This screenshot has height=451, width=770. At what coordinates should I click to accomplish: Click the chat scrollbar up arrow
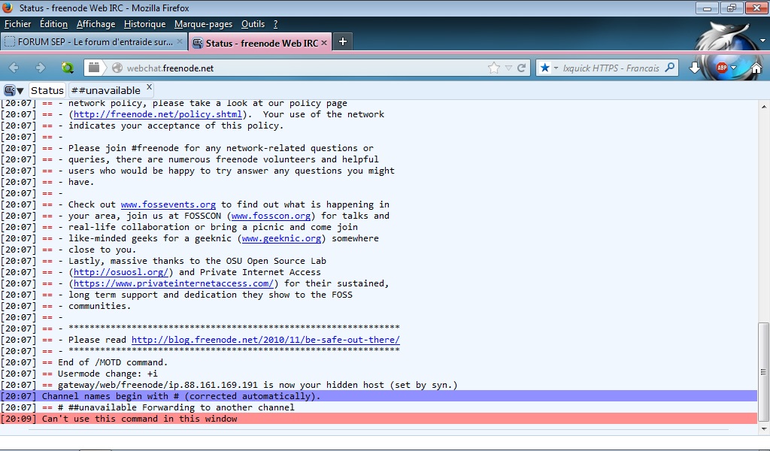(764, 106)
